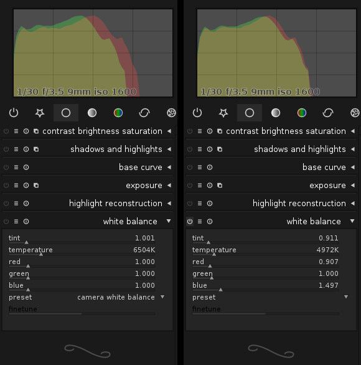
Task: Select effects group icon in right panel
Action: [355, 113]
